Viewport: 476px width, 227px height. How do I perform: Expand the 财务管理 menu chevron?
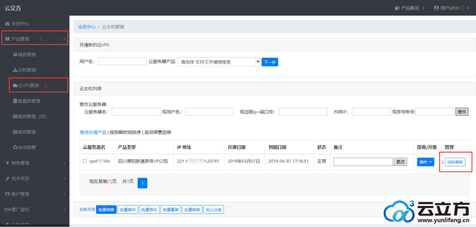(64, 163)
